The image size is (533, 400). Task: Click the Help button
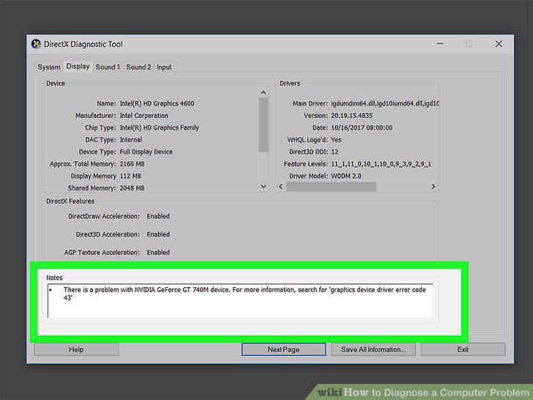coord(76,349)
